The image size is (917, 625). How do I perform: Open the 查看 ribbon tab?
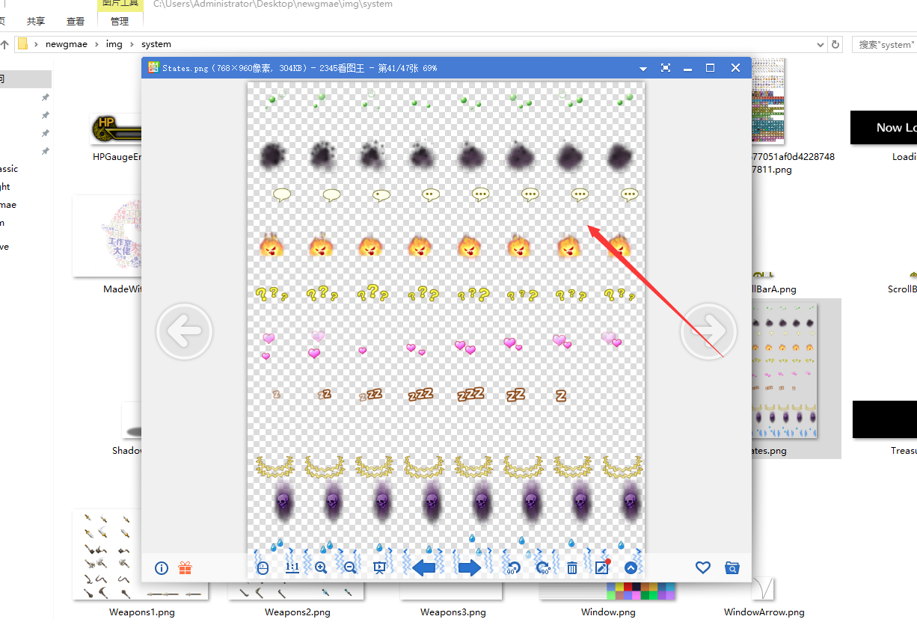[x=76, y=22]
